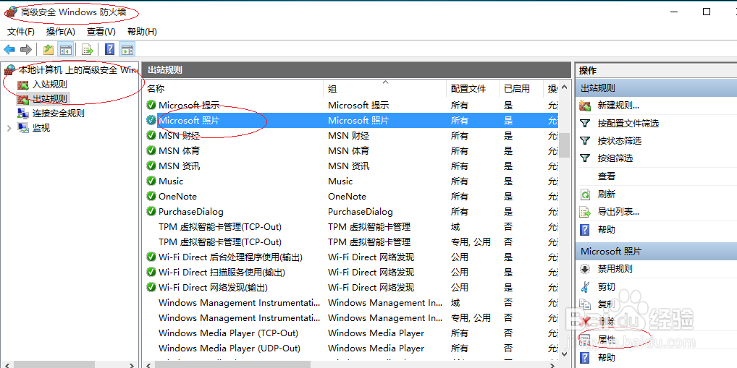This screenshot has height=368, width=737.
Task: Click 帮助 under 出站规则 actions
Action: pyautogui.click(x=607, y=229)
